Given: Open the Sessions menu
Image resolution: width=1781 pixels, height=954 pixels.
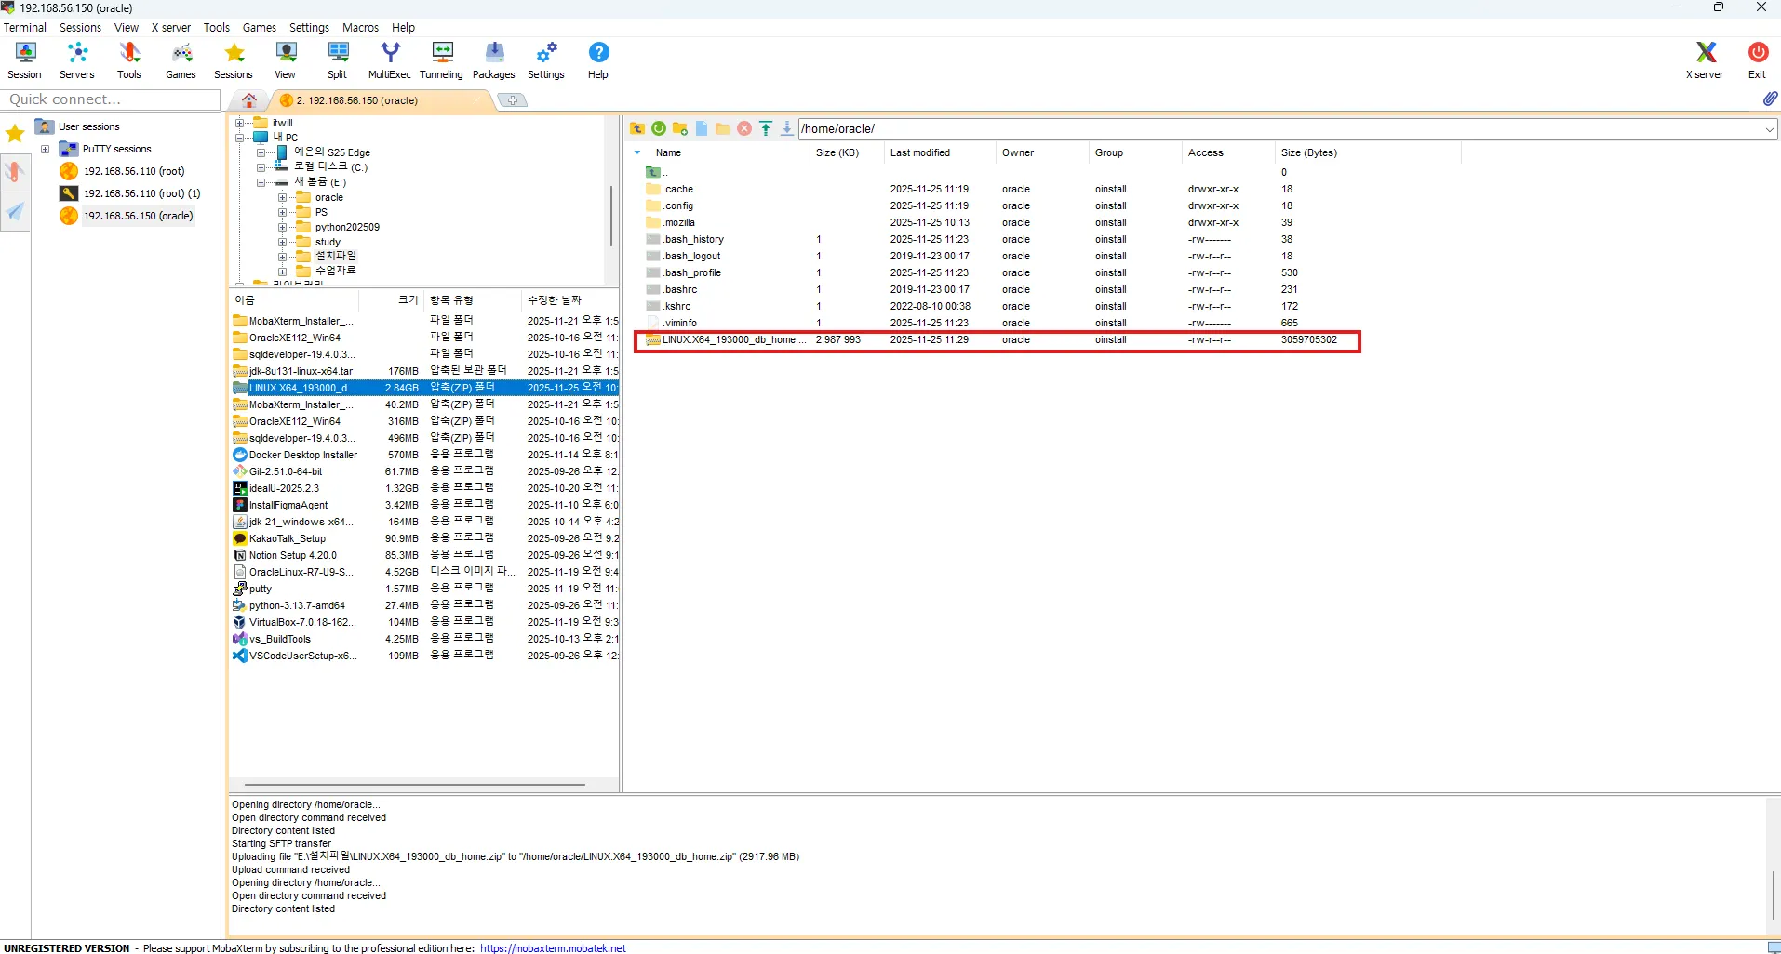Looking at the screenshot, I should click(x=80, y=28).
